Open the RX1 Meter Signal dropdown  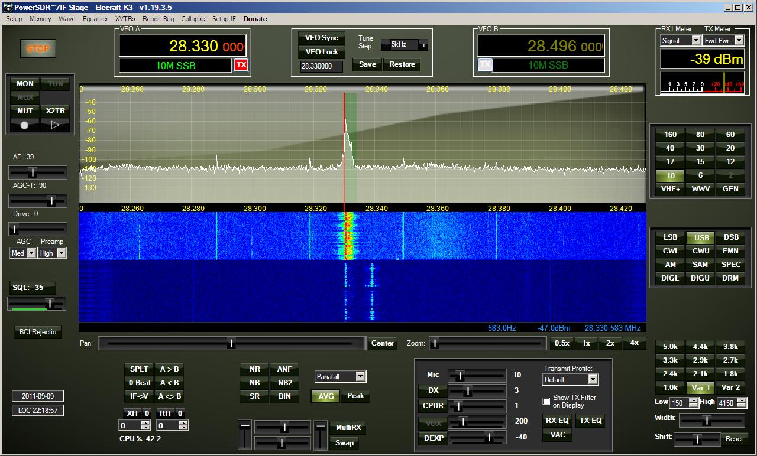point(696,41)
